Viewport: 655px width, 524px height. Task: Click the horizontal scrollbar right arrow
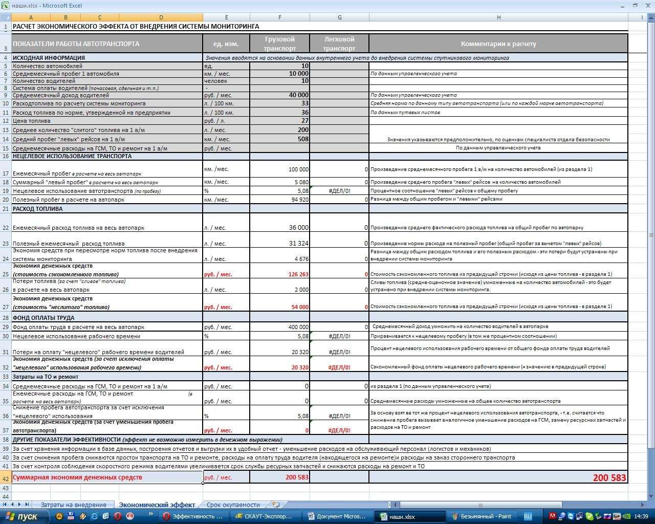tap(643, 505)
